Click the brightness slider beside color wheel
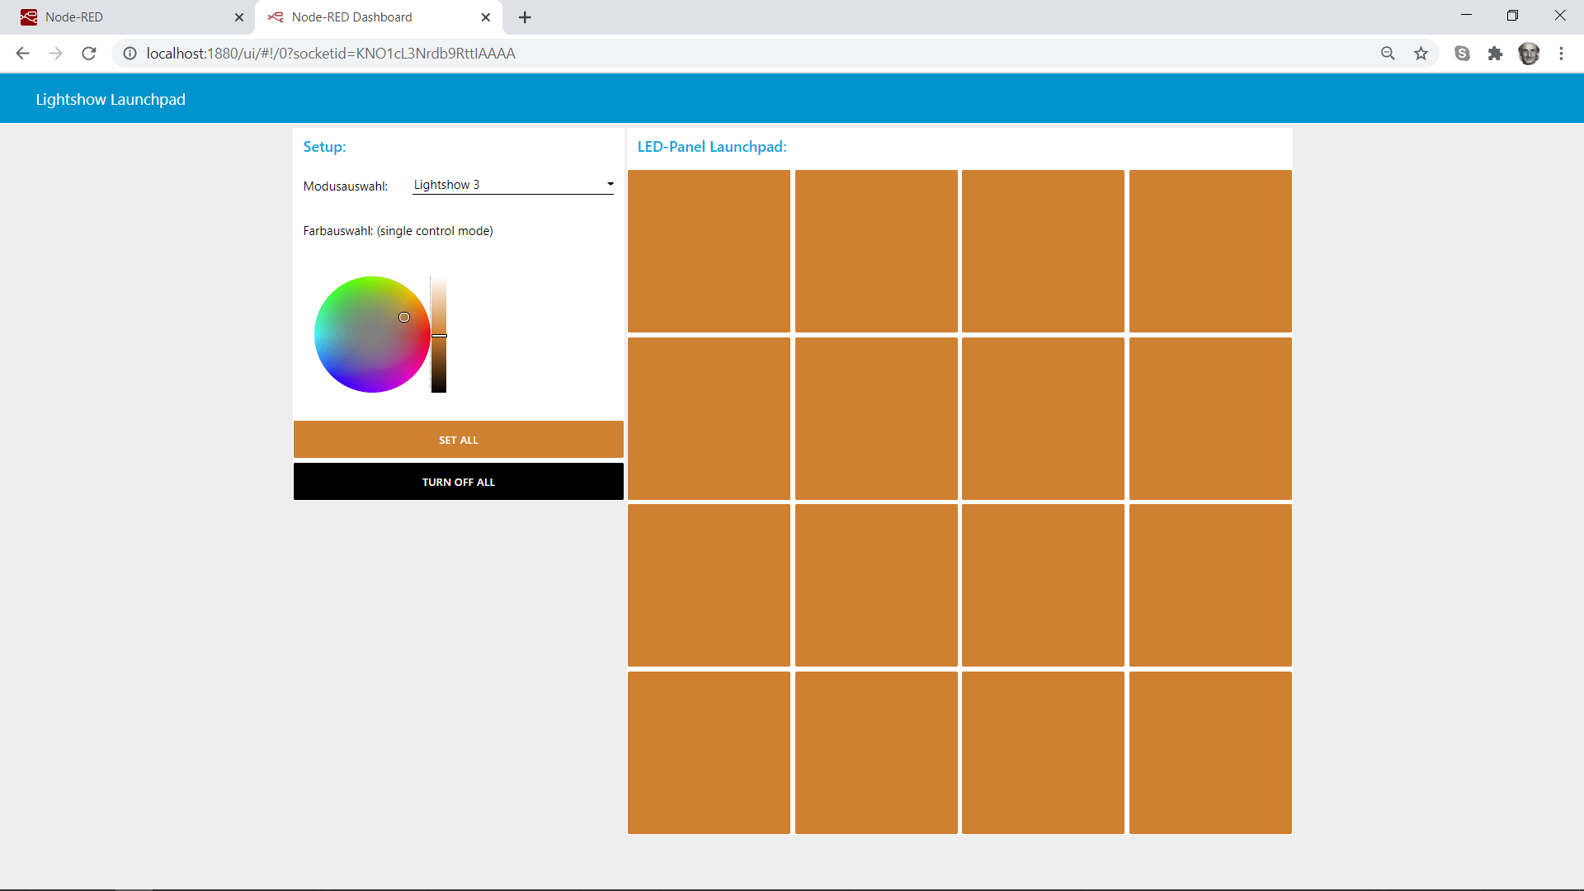This screenshot has height=891, width=1584. pyautogui.click(x=439, y=335)
